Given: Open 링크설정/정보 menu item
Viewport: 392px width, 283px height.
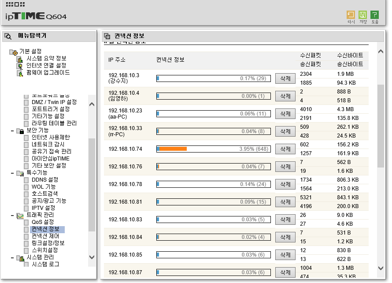Looking at the screenshot, I should pos(48,243).
